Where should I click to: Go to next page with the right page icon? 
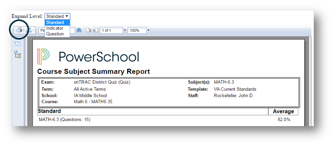[x=96, y=30]
